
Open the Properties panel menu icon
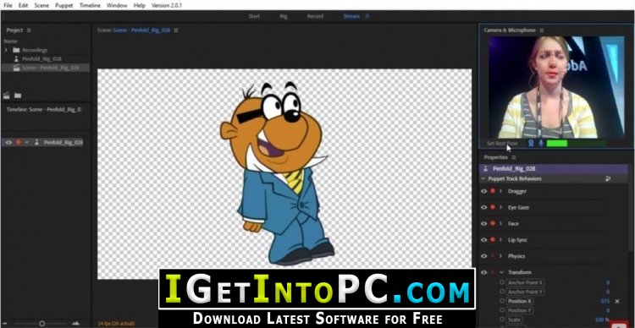click(514, 157)
